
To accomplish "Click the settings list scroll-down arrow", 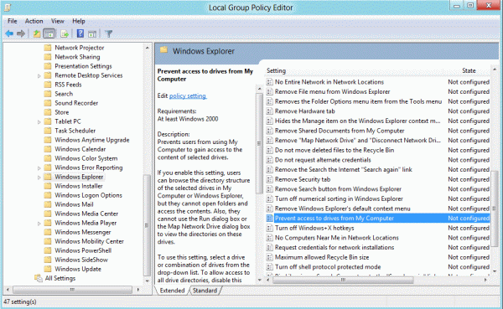I will (x=495, y=271).
